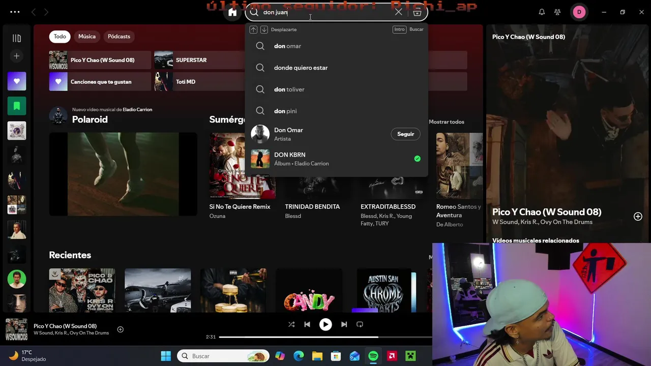The width and height of the screenshot is (651, 366).
Task: Open File Explorer from taskbar
Action: (317, 356)
